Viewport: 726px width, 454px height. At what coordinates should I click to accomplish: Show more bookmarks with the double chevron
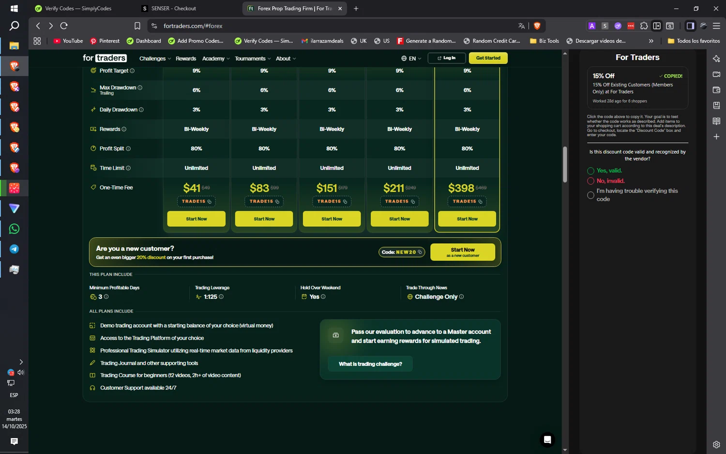[651, 41]
